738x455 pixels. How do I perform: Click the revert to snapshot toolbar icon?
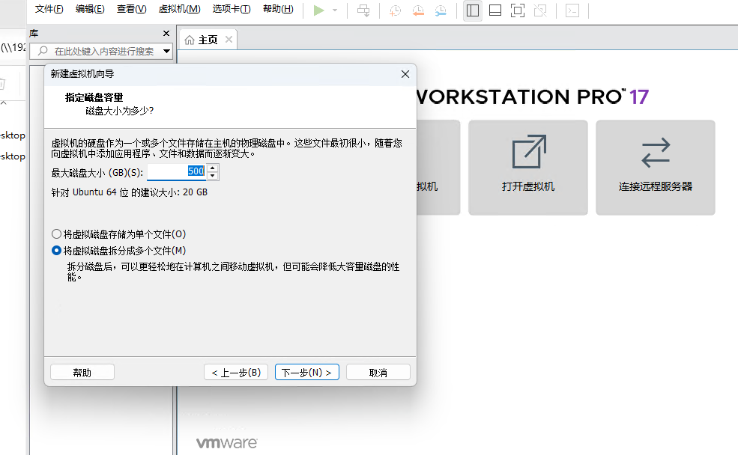point(418,10)
